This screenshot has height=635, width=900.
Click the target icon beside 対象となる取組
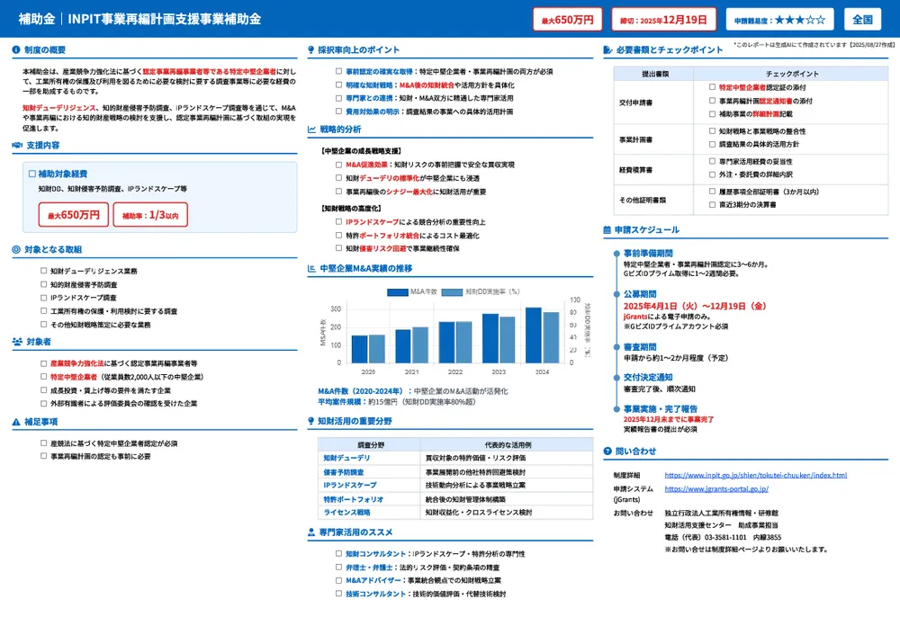[x=16, y=249]
